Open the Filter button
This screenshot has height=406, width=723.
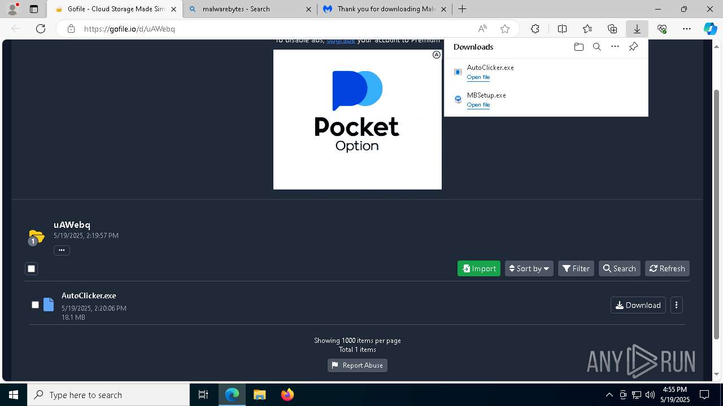[x=576, y=268]
